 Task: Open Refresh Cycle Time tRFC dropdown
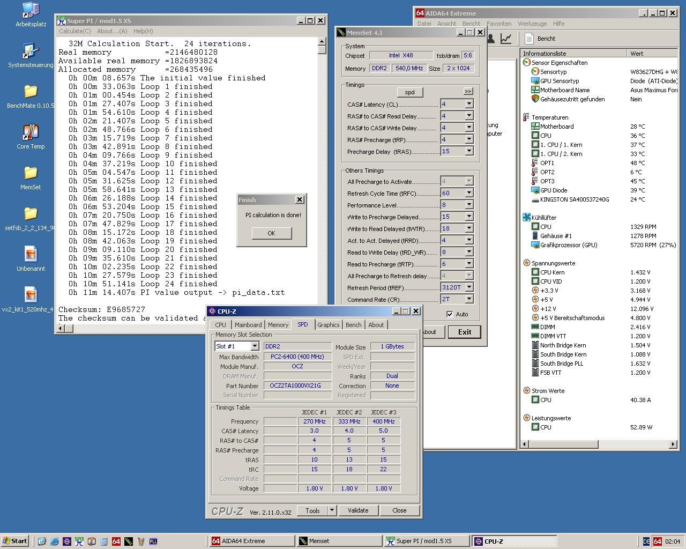click(x=469, y=193)
